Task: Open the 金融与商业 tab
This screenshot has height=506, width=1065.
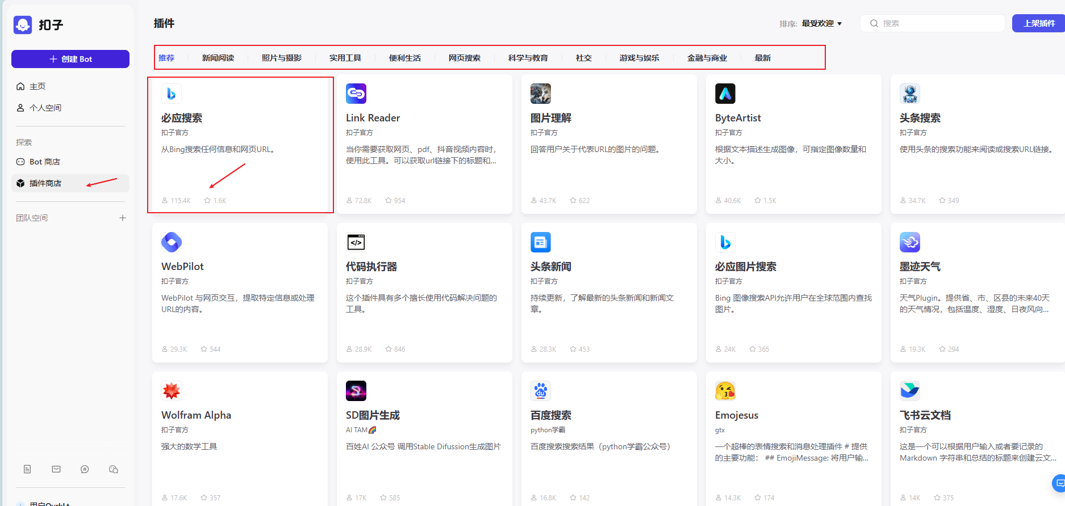Action: (x=707, y=58)
